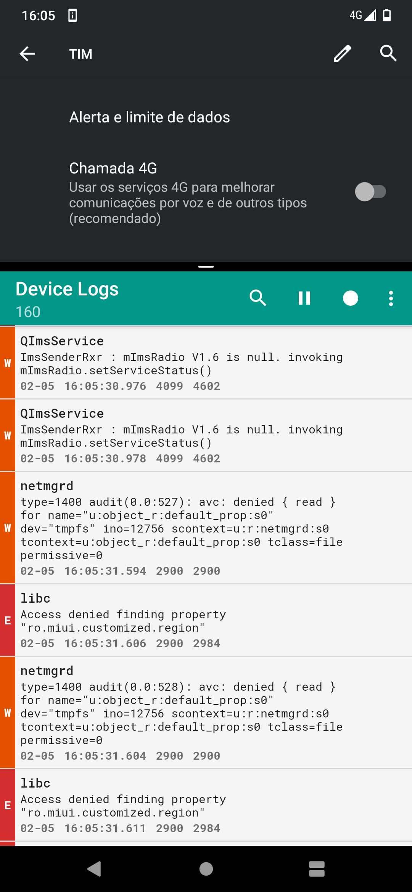Search the Device Logs
The height and width of the screenshot is (892, 412).
point(258,298)
